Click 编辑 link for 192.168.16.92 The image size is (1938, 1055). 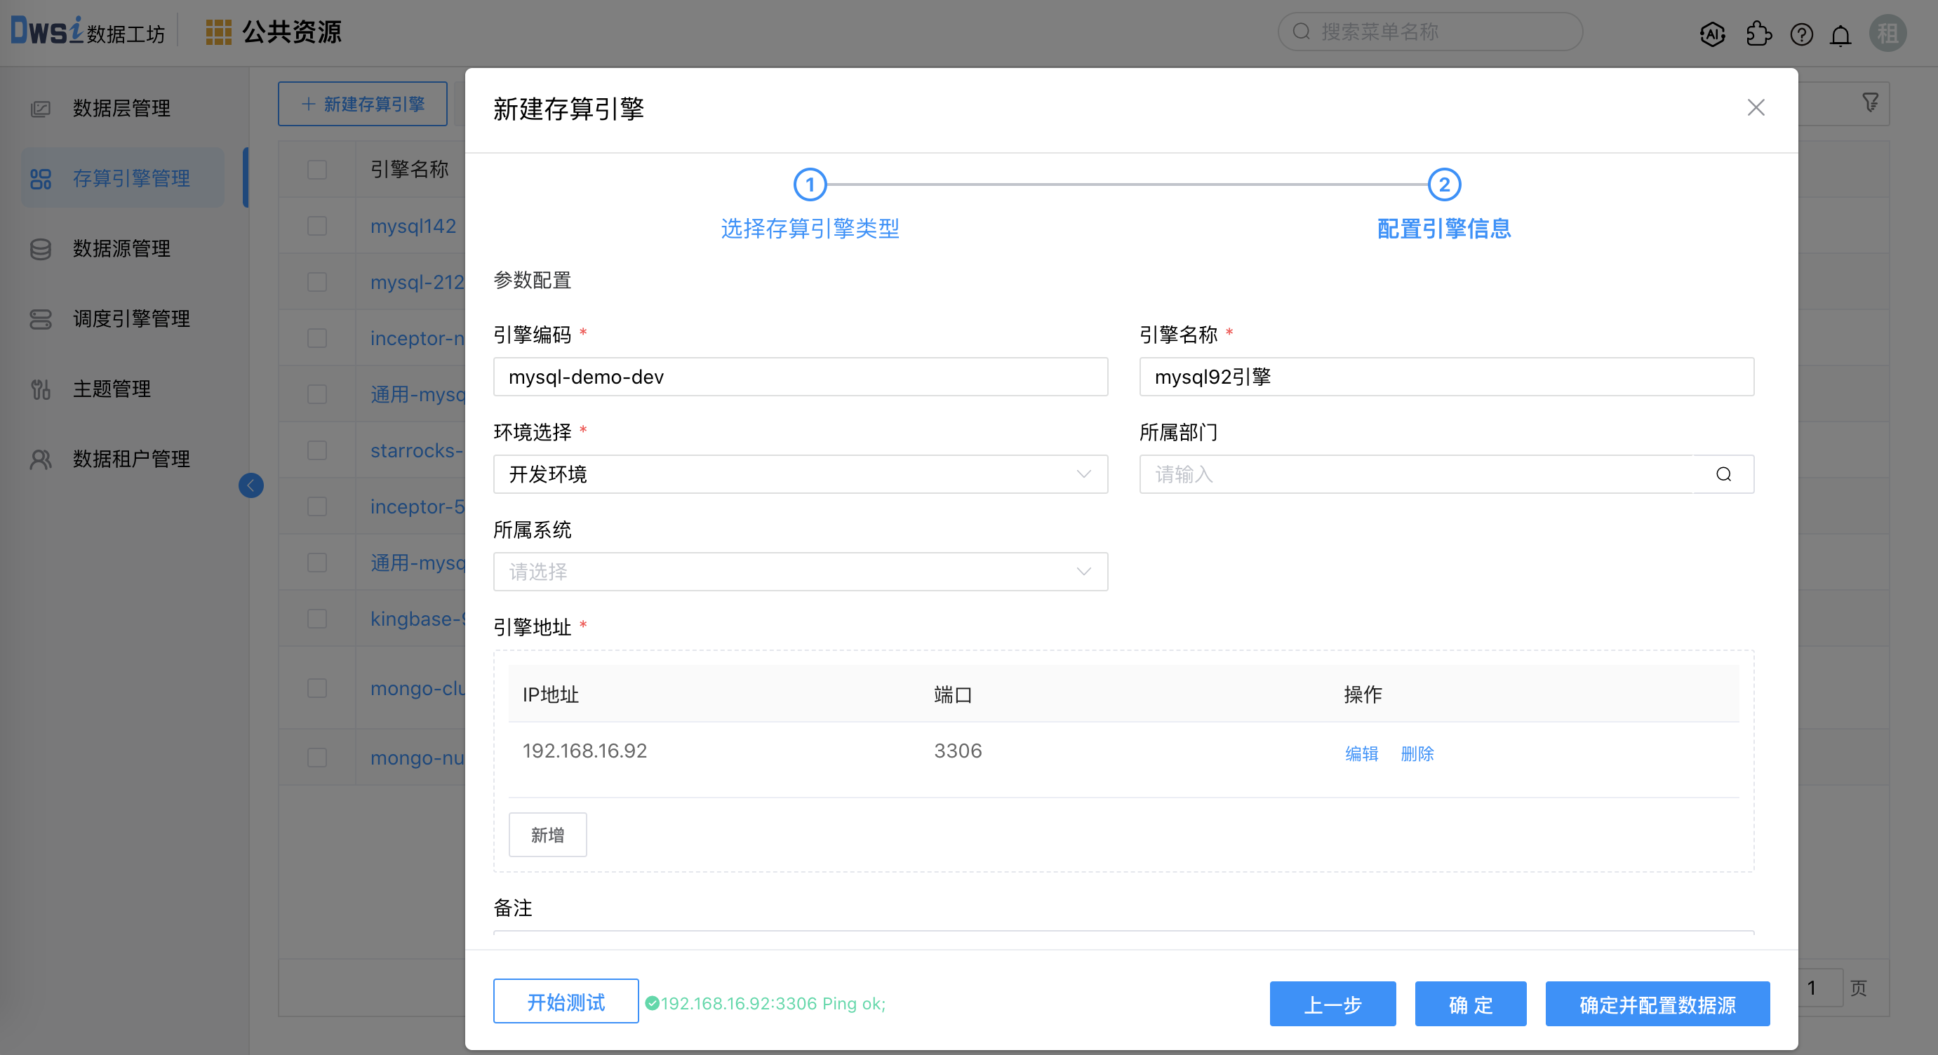[1361, 753]
